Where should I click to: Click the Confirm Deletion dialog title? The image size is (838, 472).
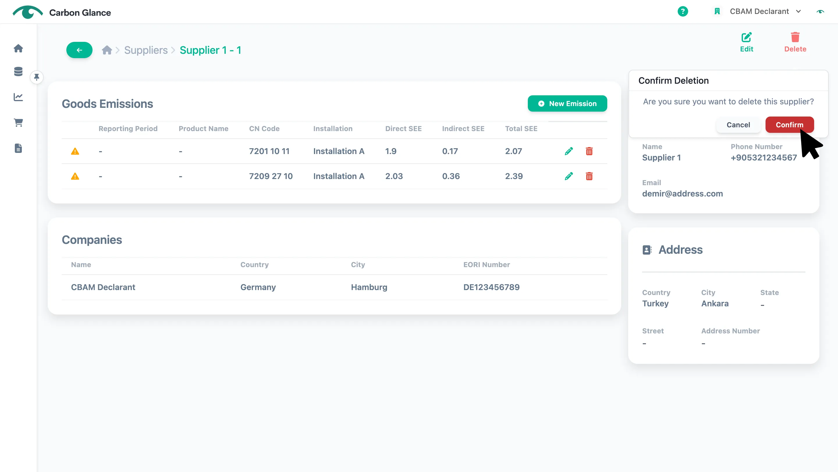(673, 81)
